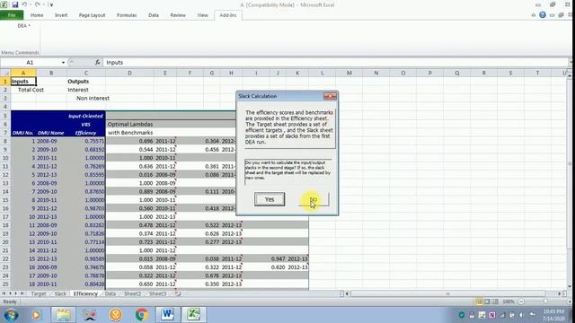Switch to Page Layout view in the status bar
The height and width of the screenshot is (323, 575).
click(487, 301)
